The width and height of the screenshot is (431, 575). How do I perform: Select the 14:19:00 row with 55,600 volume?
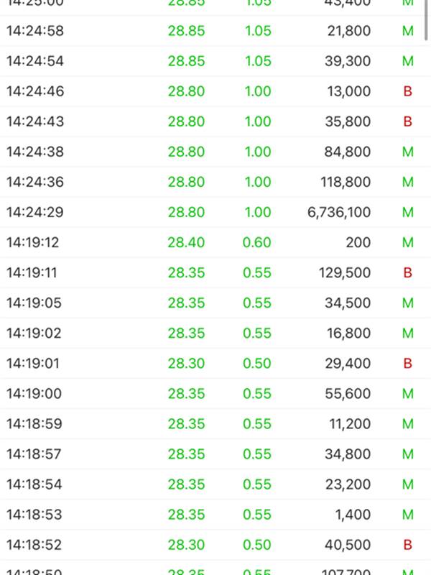[x=215, y=393]
